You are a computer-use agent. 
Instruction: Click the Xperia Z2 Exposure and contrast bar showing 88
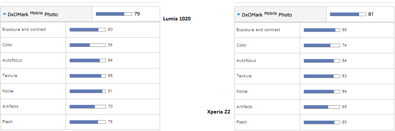[x=322, y=30]
